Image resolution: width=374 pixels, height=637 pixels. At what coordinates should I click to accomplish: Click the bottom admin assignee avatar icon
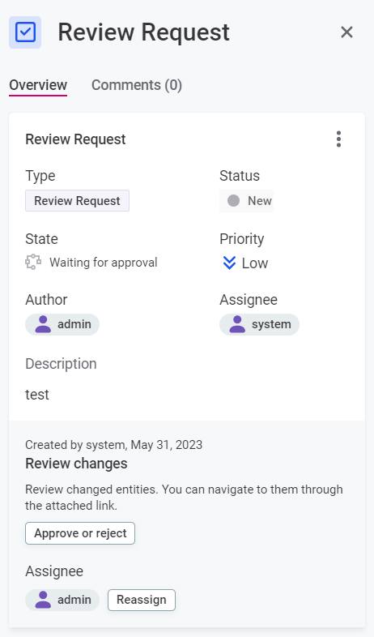(x=43, y=600)
